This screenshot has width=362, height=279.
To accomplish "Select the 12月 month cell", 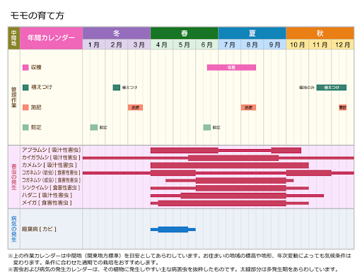I will [343, 44].
